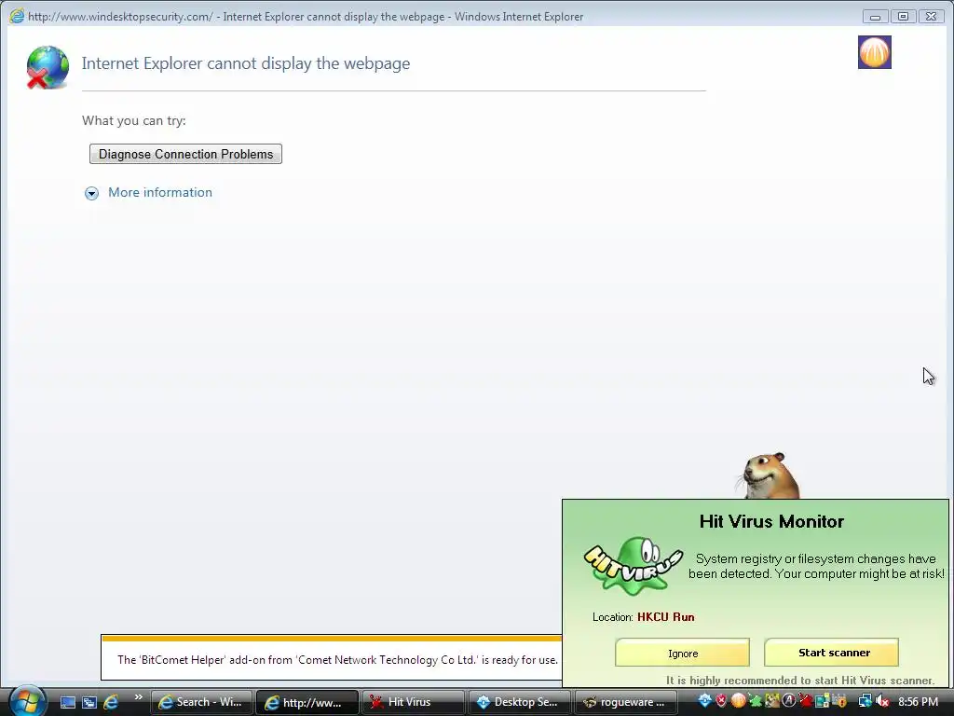The height and width of the screenshot is (716, 954).
Task: Click the hamster character above the popup
Action: [x=769, y=475]
